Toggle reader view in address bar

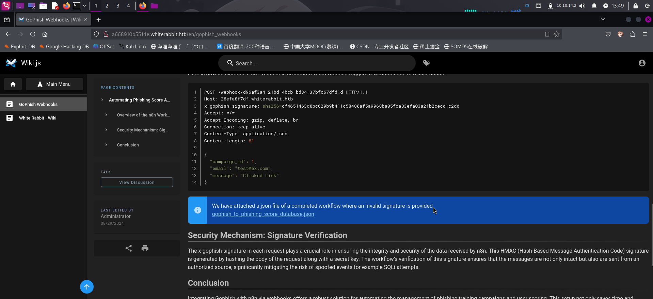click(547, 34)
